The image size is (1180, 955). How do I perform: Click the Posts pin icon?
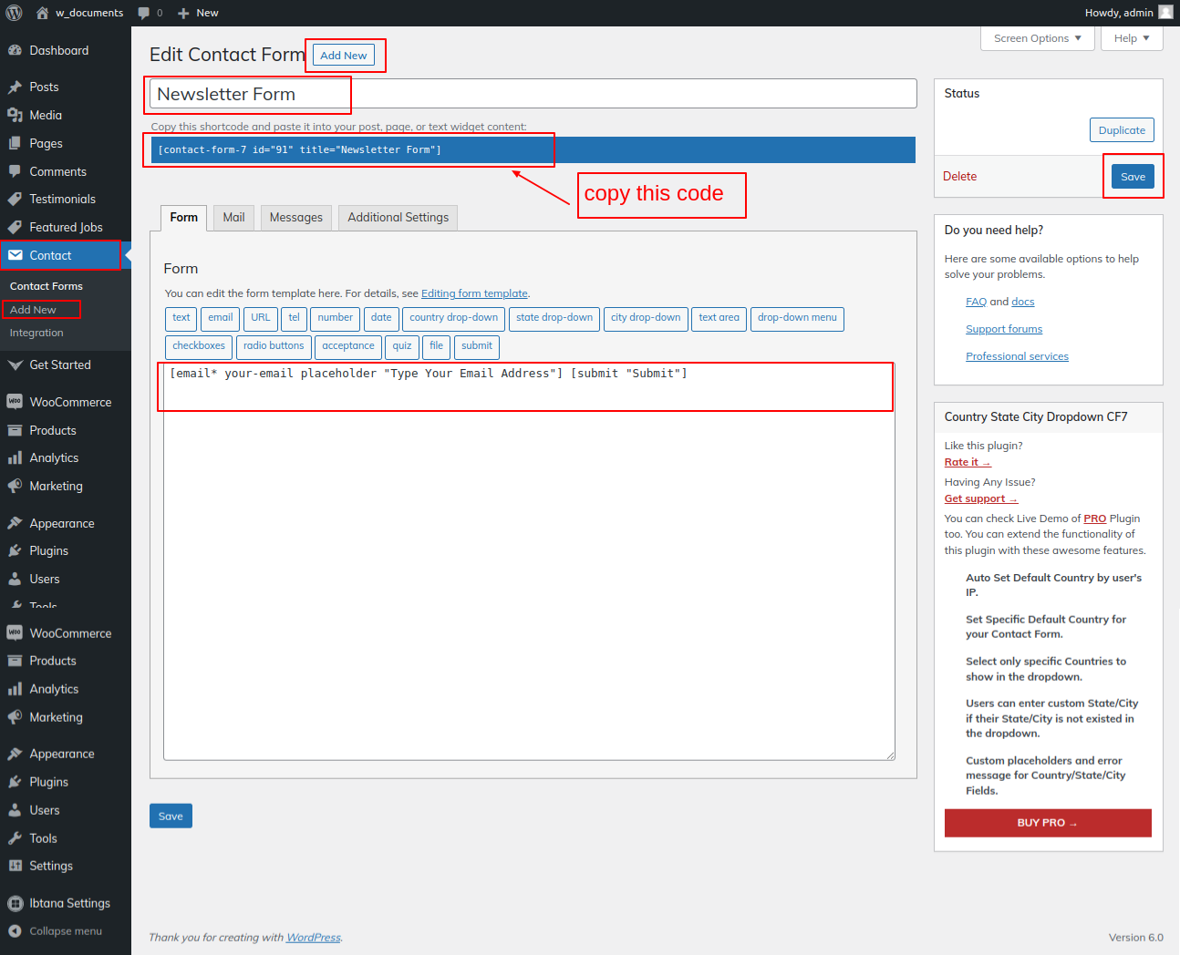(x=15, y=87)
